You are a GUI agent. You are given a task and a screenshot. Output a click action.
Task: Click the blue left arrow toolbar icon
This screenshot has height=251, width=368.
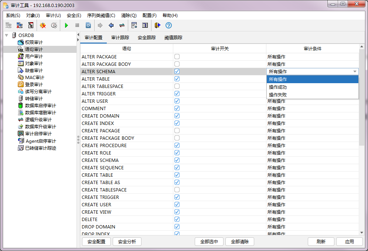pyautogui.click(x=111, y=26)
